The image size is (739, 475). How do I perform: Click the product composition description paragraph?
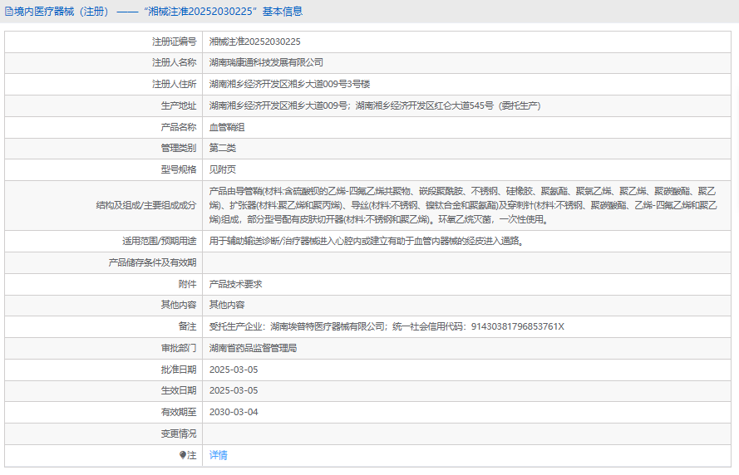463,205
